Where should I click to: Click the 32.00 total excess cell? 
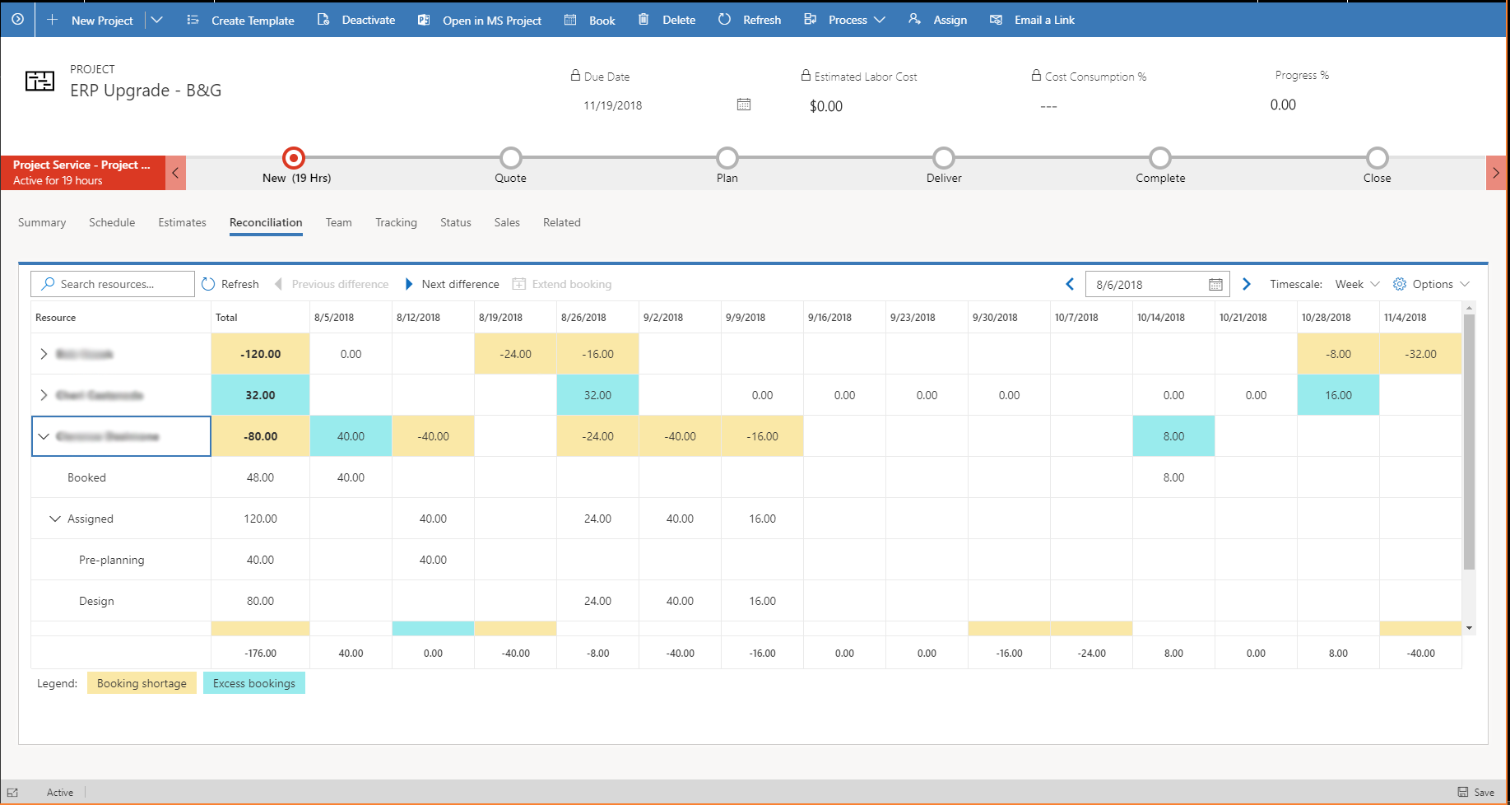pyautogui.click(x=261, y=395)
